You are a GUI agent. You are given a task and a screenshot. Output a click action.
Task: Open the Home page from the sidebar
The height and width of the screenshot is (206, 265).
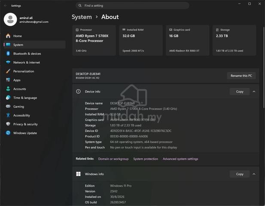(35, 36)
